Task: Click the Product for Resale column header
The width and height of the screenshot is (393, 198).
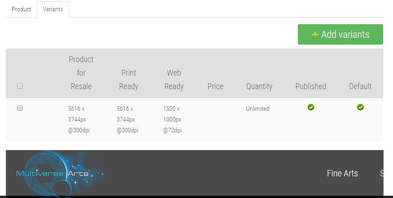Action: [x=81, y=73]
